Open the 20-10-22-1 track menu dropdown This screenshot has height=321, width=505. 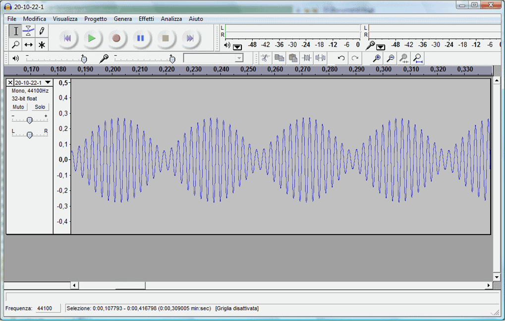[48, 82]
